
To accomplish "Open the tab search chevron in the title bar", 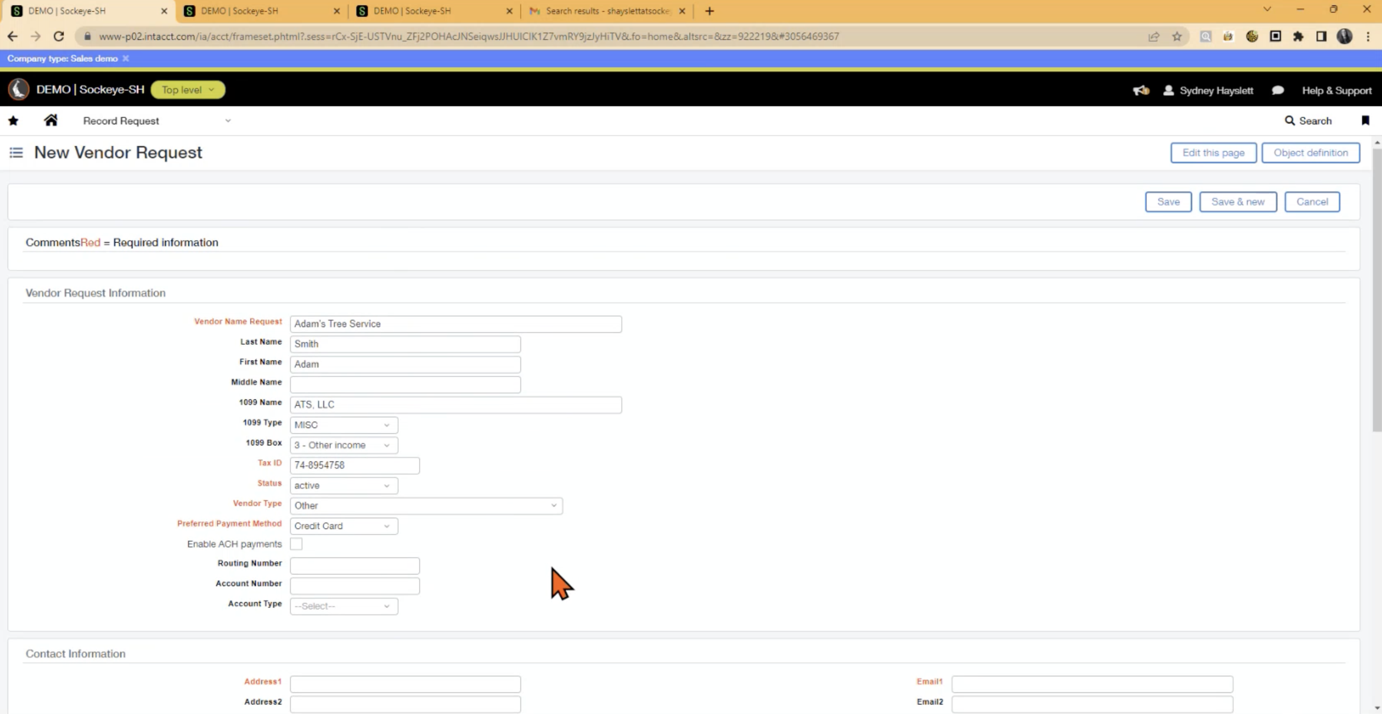I will [x=1268, y=9].
